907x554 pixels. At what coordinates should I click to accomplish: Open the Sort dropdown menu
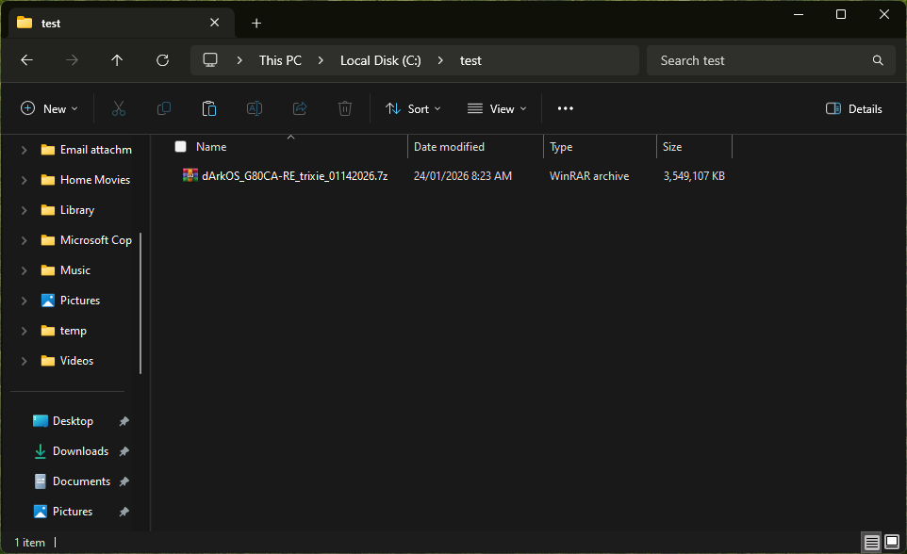(413, 108)
